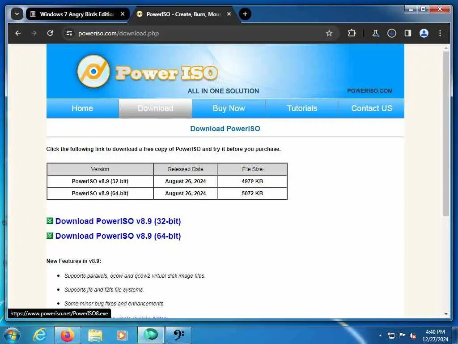Click Download PowerISO v8.9 (64-bit) link
458x344 pixels.
click(x=118, y=236)
